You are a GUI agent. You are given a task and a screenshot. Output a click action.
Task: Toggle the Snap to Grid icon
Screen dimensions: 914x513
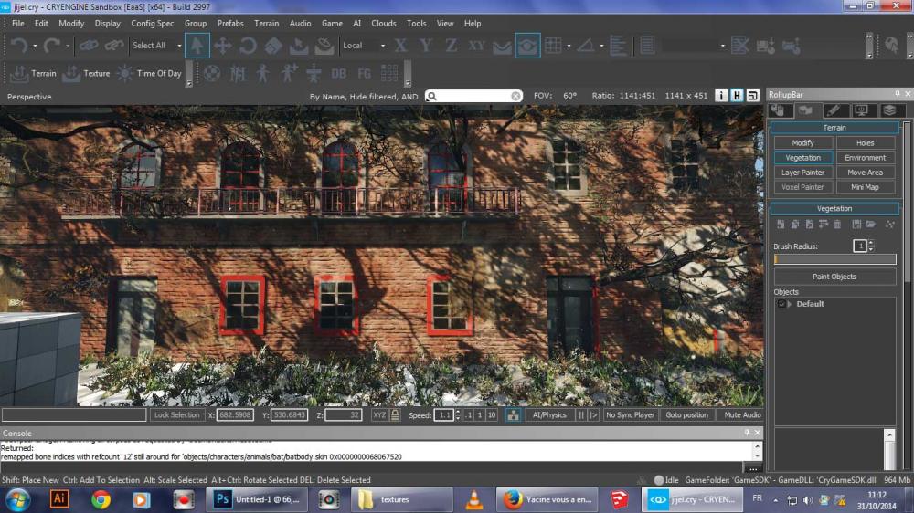point(553,46)
